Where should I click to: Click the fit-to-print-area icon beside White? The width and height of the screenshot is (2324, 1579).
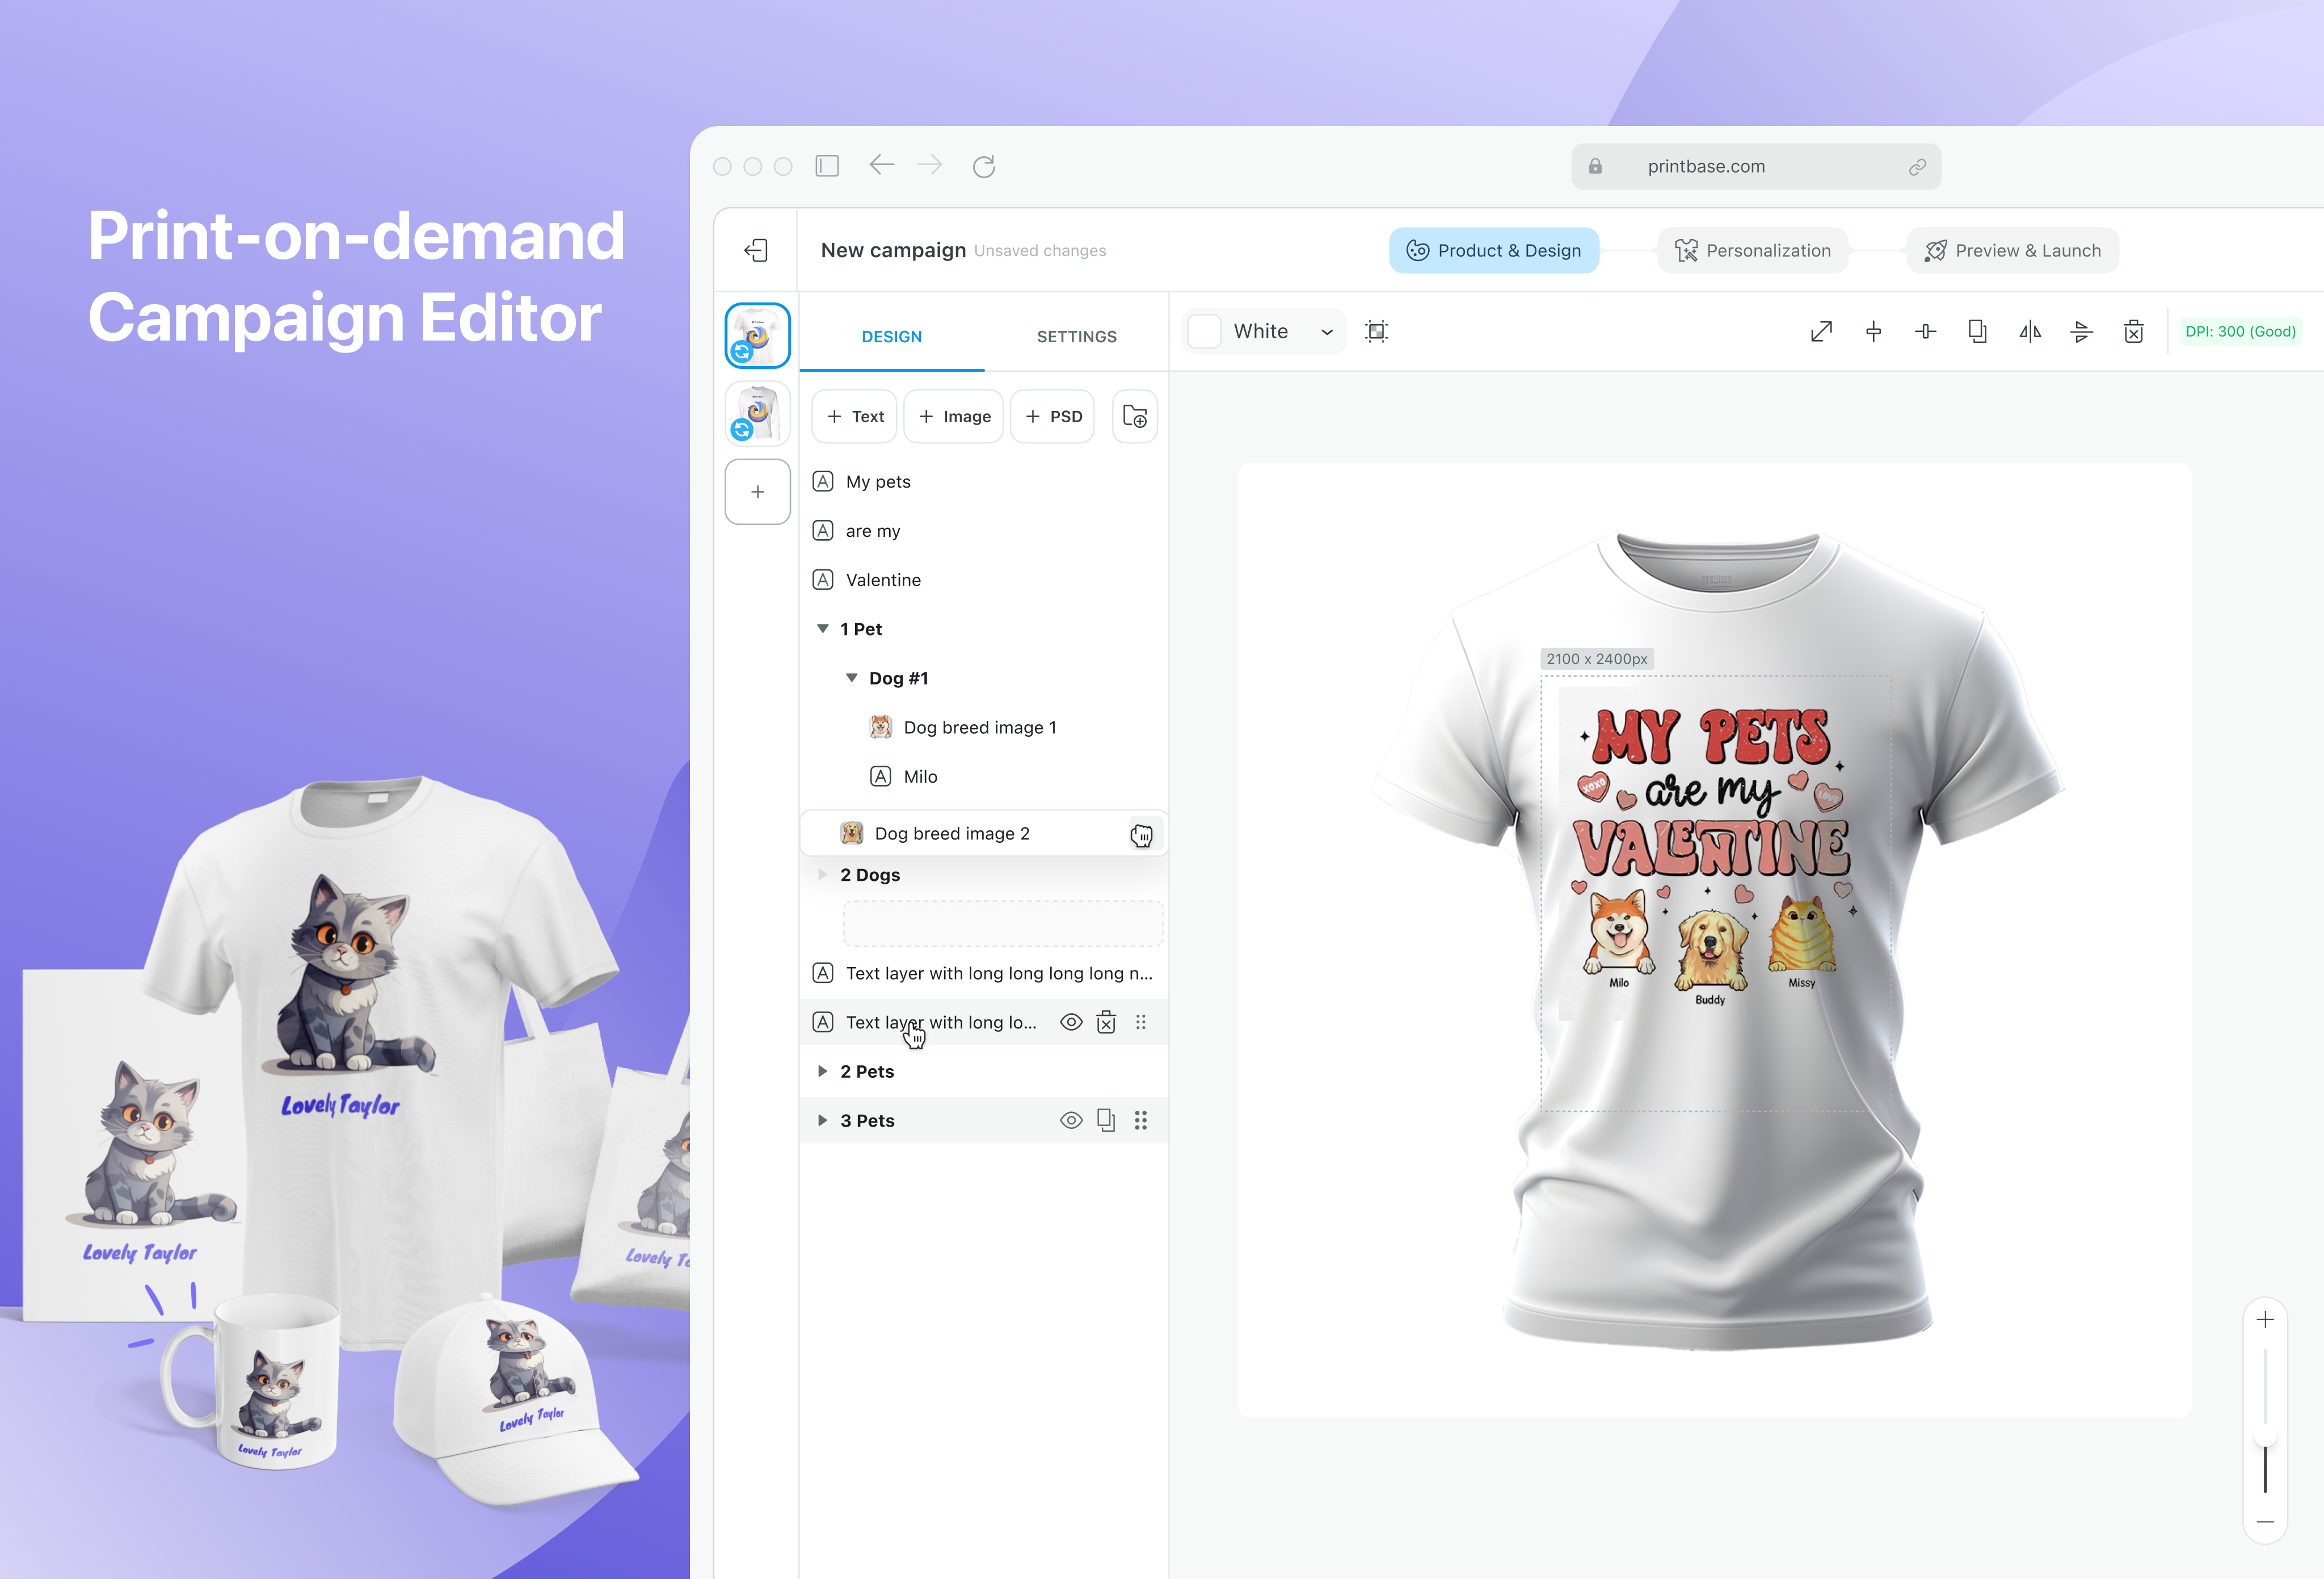click(x=1377, y=331)
